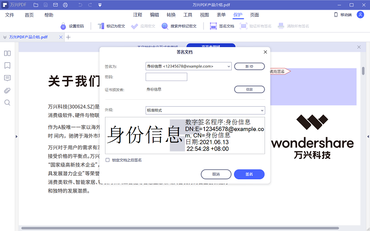Screen dimensions: 370x231
Task: Enable 锁定文档之后签名 checkbox
Action: click(108, 160)
